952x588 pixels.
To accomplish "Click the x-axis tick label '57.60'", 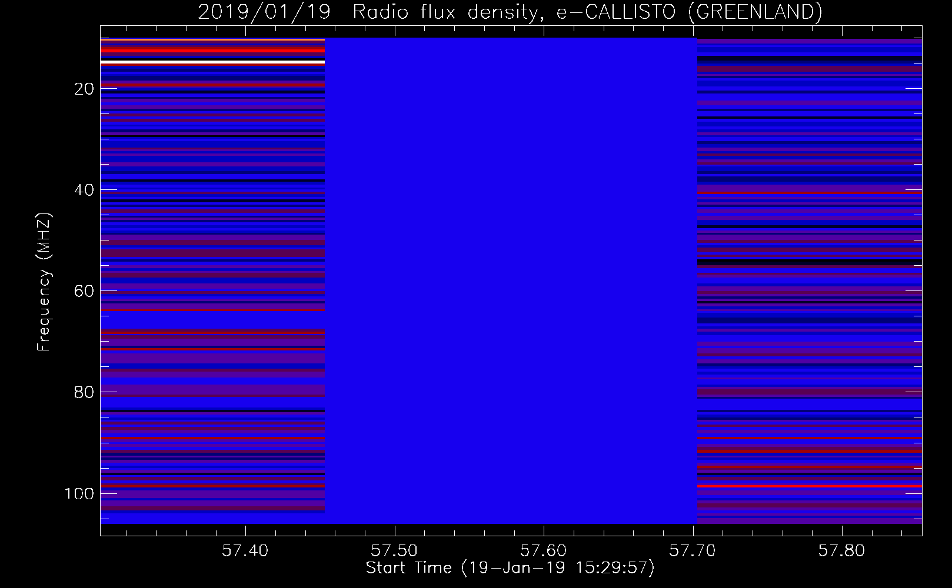I will (x=544, y=551).
